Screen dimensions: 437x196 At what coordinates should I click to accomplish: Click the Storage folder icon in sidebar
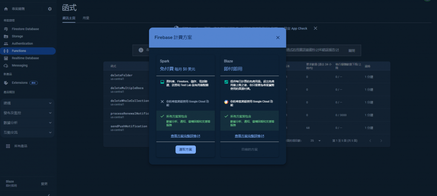click(6, 37)
